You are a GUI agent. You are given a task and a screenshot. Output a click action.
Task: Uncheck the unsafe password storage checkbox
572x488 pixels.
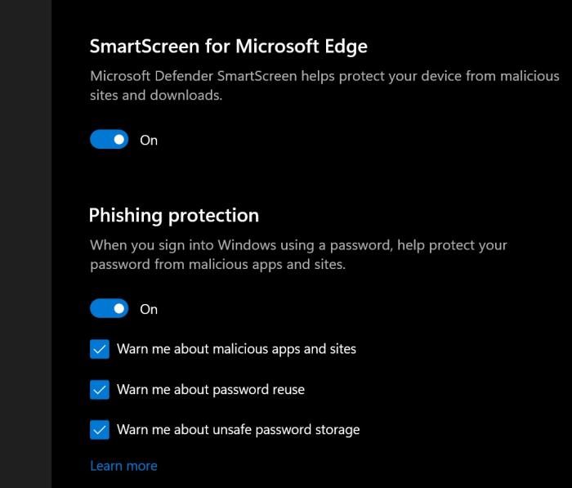point(100,430)
